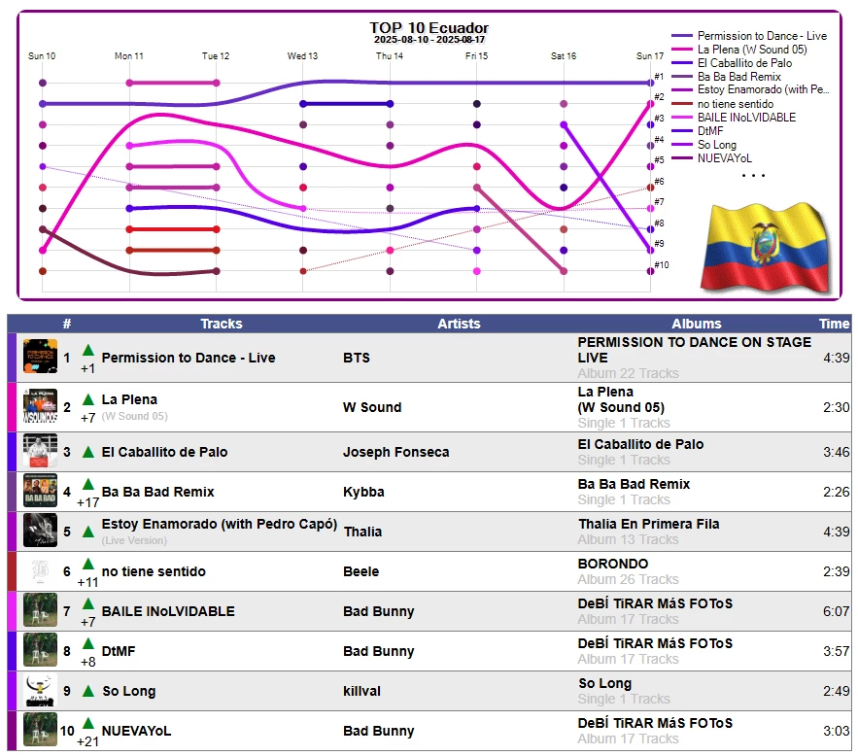Image resolution: width=858 pixels, height=756 pixels.
Task: Click the BAILE INoLVIDABLE legend entry
Action: pyautogui.click(x=734, y=118)
